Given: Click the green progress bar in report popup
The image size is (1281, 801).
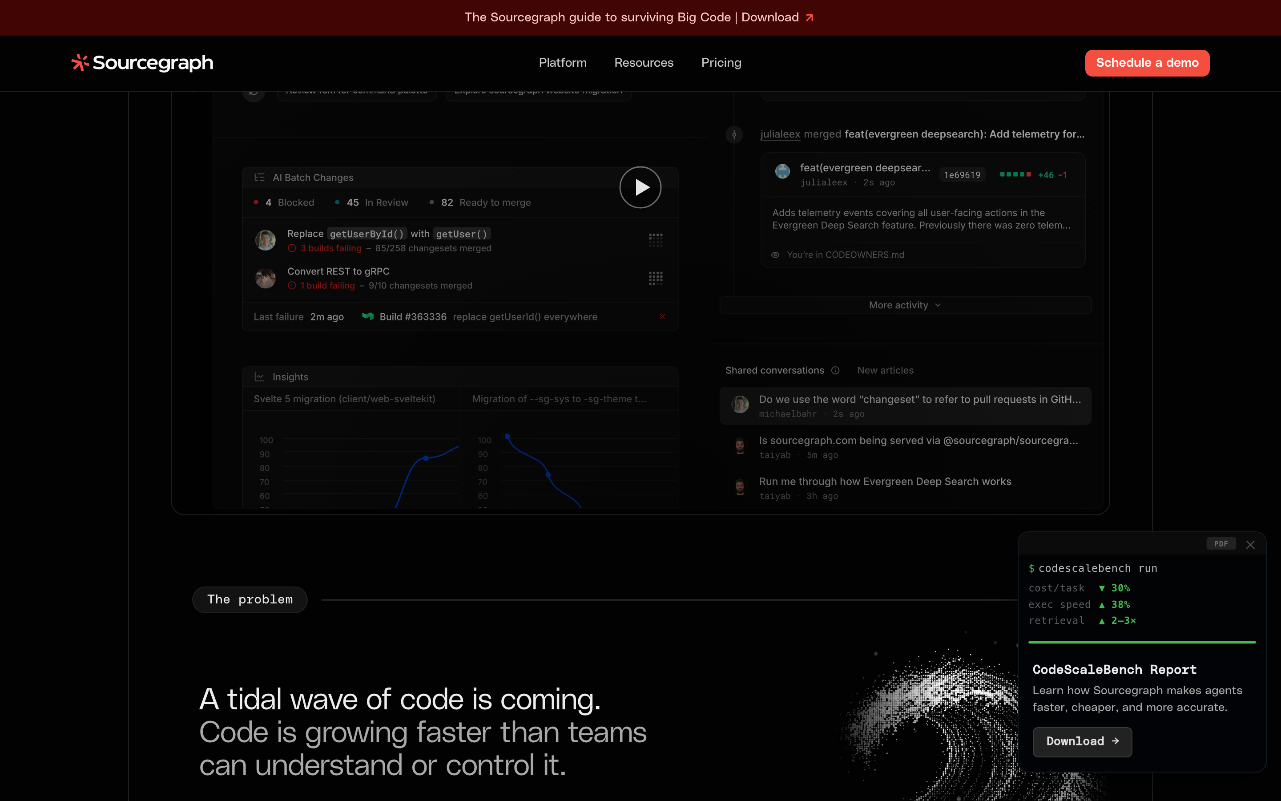Looking at the screenshot, I should pyautogui.click(x=1142, y=642).
